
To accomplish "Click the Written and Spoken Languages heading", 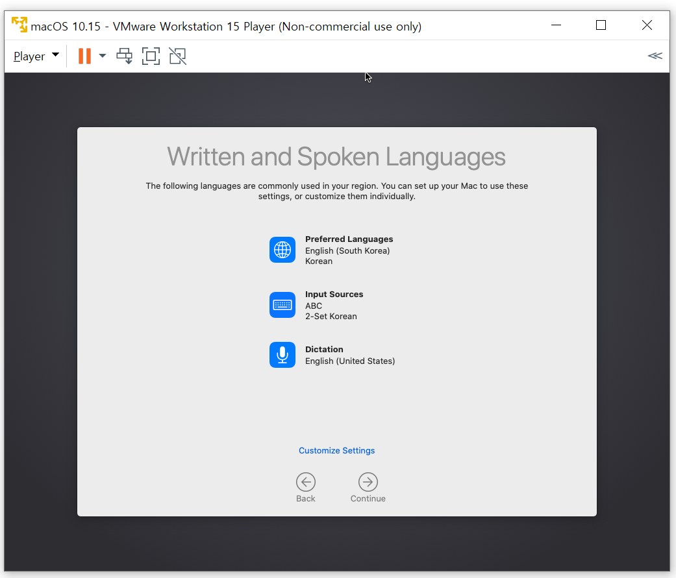I will 336,157.
